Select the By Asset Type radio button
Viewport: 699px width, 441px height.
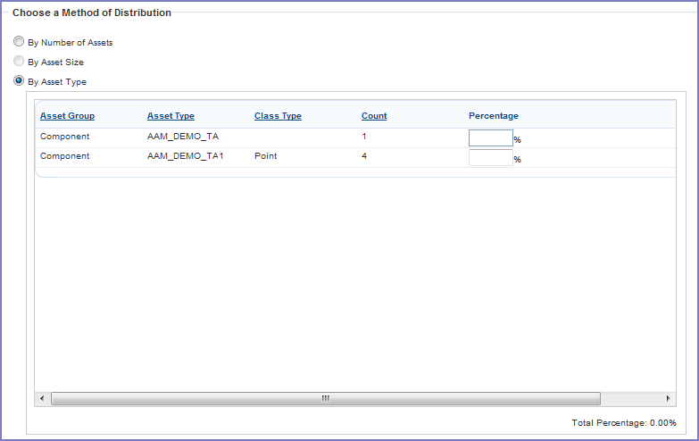[x=19, y=81]
